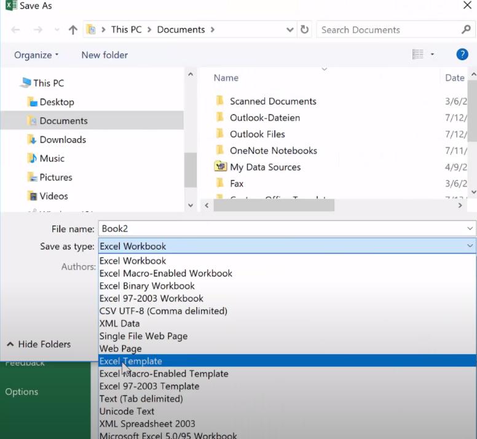Click the Forward navigation arrow
The width and height of the screenshot is (477, 439).
pos(37,29)
